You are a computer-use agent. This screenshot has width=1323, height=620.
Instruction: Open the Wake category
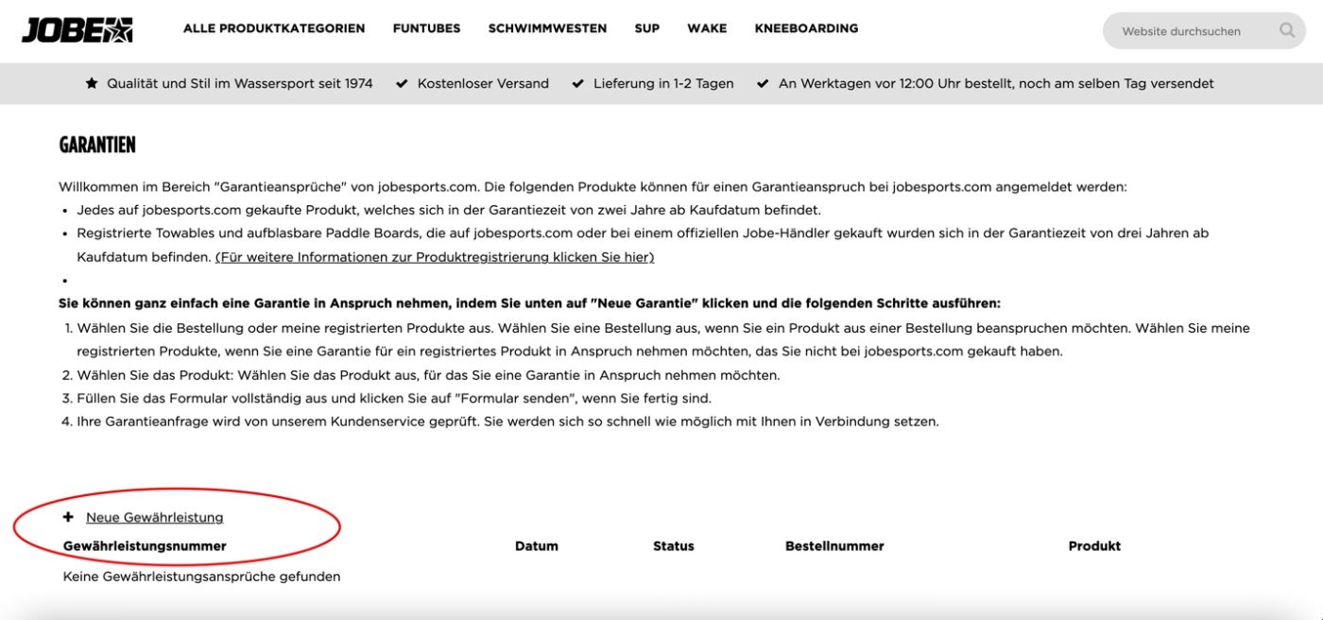[x=707, y=28]
